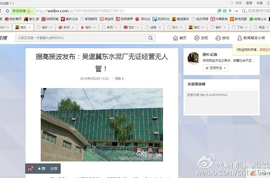Open the 榆林论坛 bookmark
The height and width of the screenshot is (178, 270).
tap(69, 19)
